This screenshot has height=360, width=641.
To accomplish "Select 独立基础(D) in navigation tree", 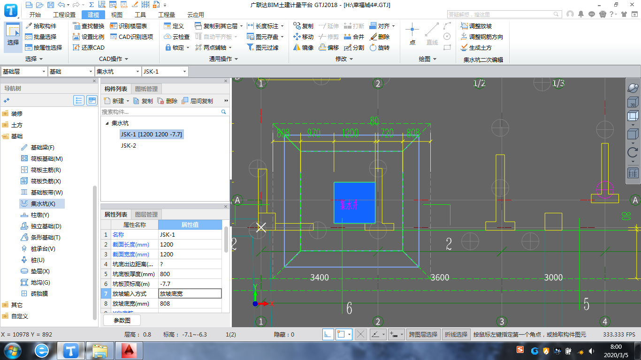I will point(41,226).
